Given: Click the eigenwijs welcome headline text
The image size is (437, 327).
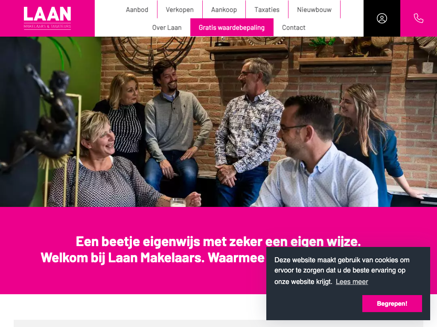Looking at the screenshot, I should click(218, 241).
